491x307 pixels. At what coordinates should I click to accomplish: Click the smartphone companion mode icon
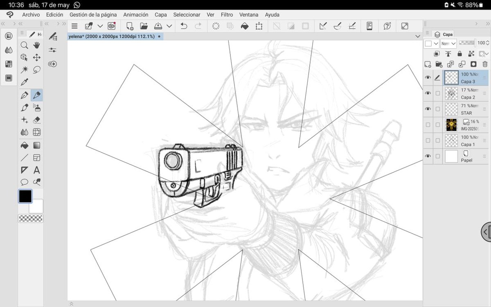pos(369,26)
